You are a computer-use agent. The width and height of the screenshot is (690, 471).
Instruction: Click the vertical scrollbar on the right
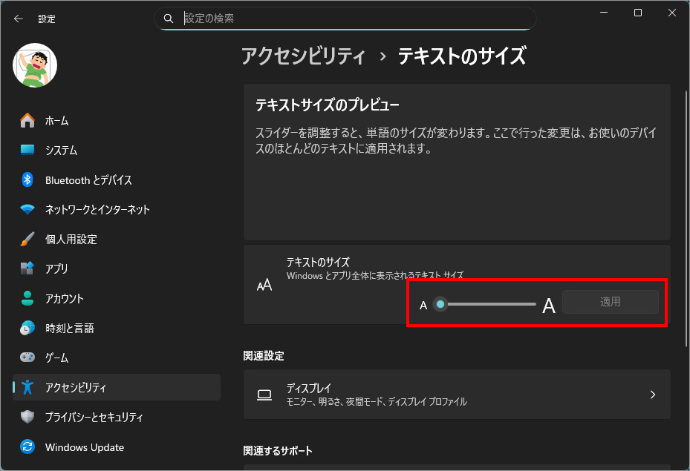(686, 223)
